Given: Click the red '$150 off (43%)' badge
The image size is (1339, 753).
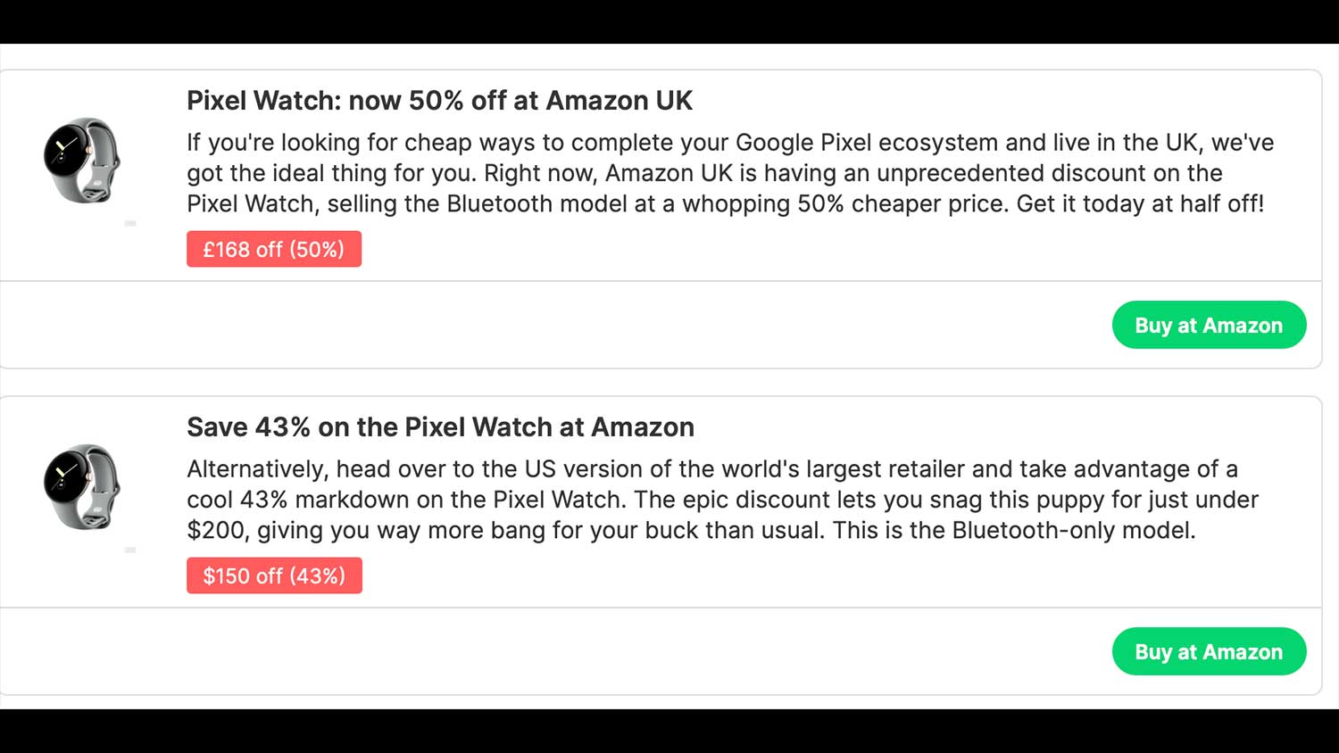Looking at the screenshot, I should (x=274, y=575).
